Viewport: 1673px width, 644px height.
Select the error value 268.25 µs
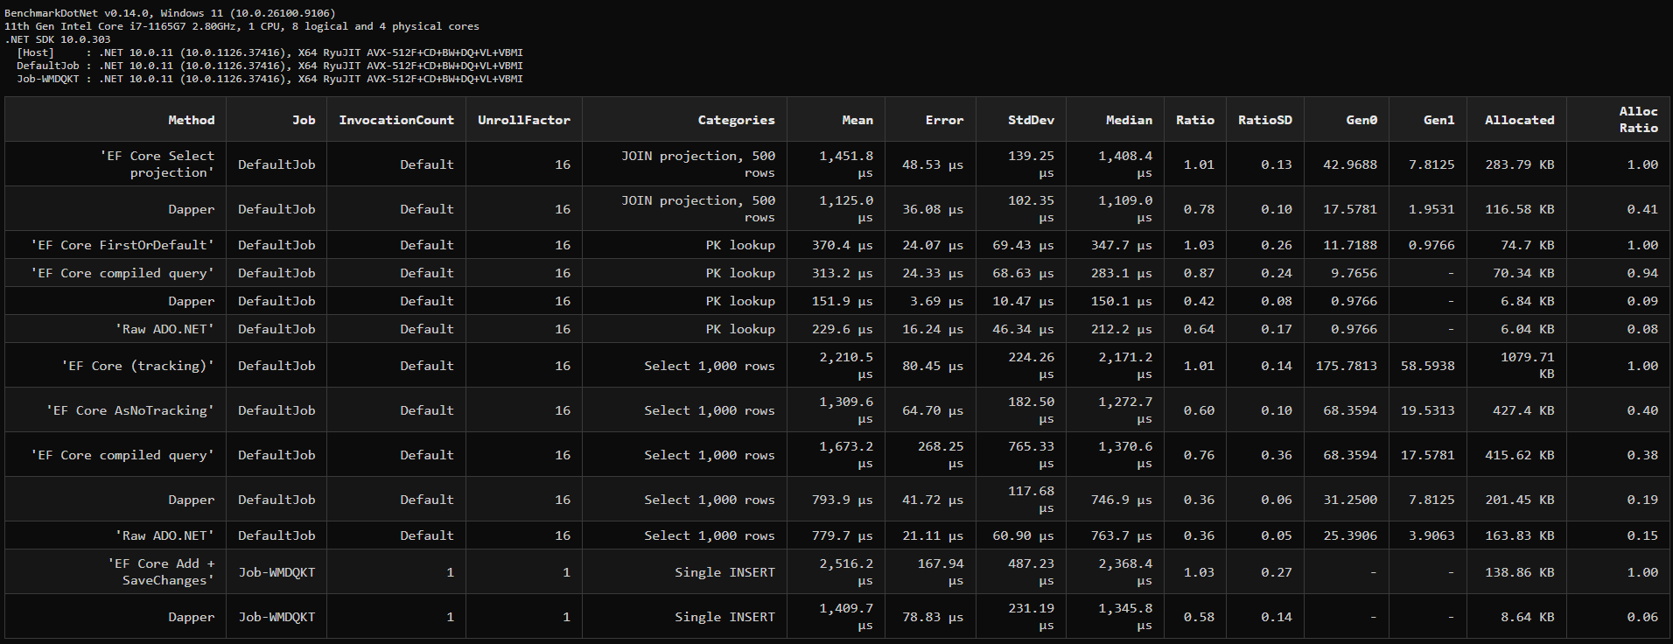point(941,455)
